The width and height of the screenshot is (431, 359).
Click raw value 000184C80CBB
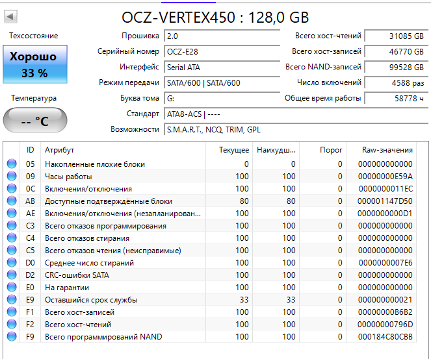[385, 337]
